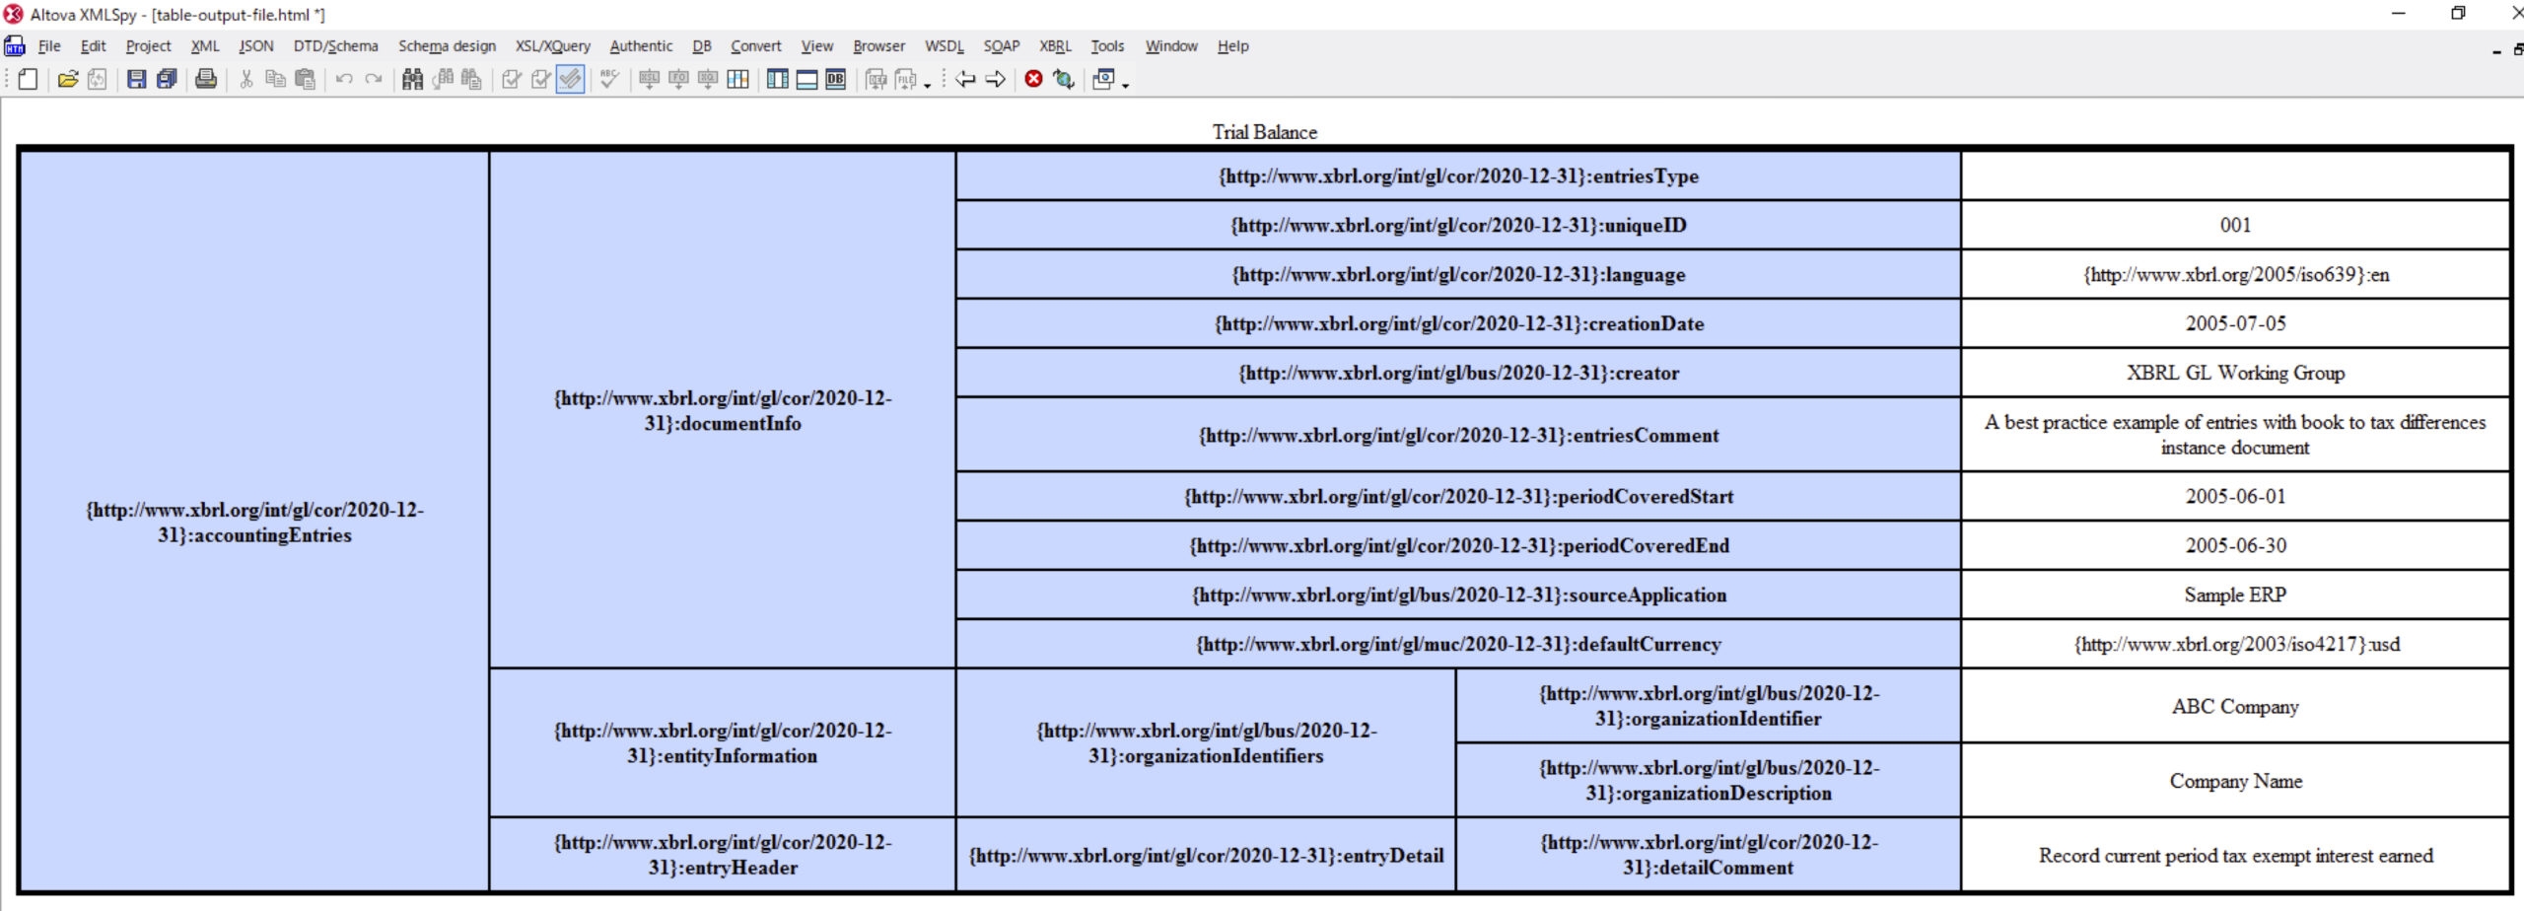Click the Paste clipboard icon
Screen dimensions: 2524x911
tap(306, 79)
